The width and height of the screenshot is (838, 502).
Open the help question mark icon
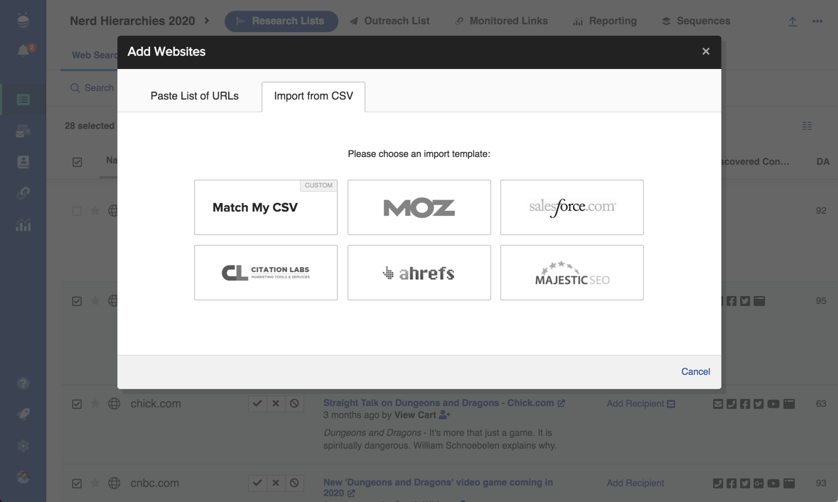pyautogui.click(x=23, y=383)
